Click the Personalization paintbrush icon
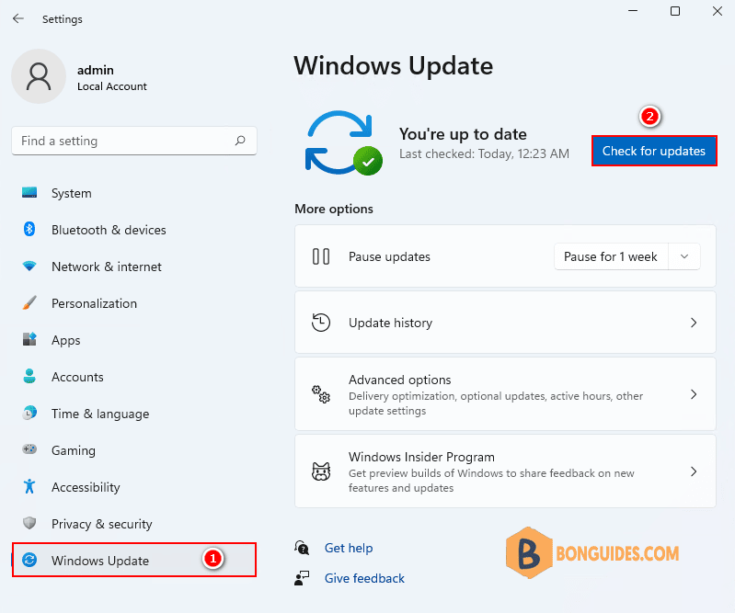Image resolution: width=735 pixels, height=613 pixels. (x=29, y=303)
